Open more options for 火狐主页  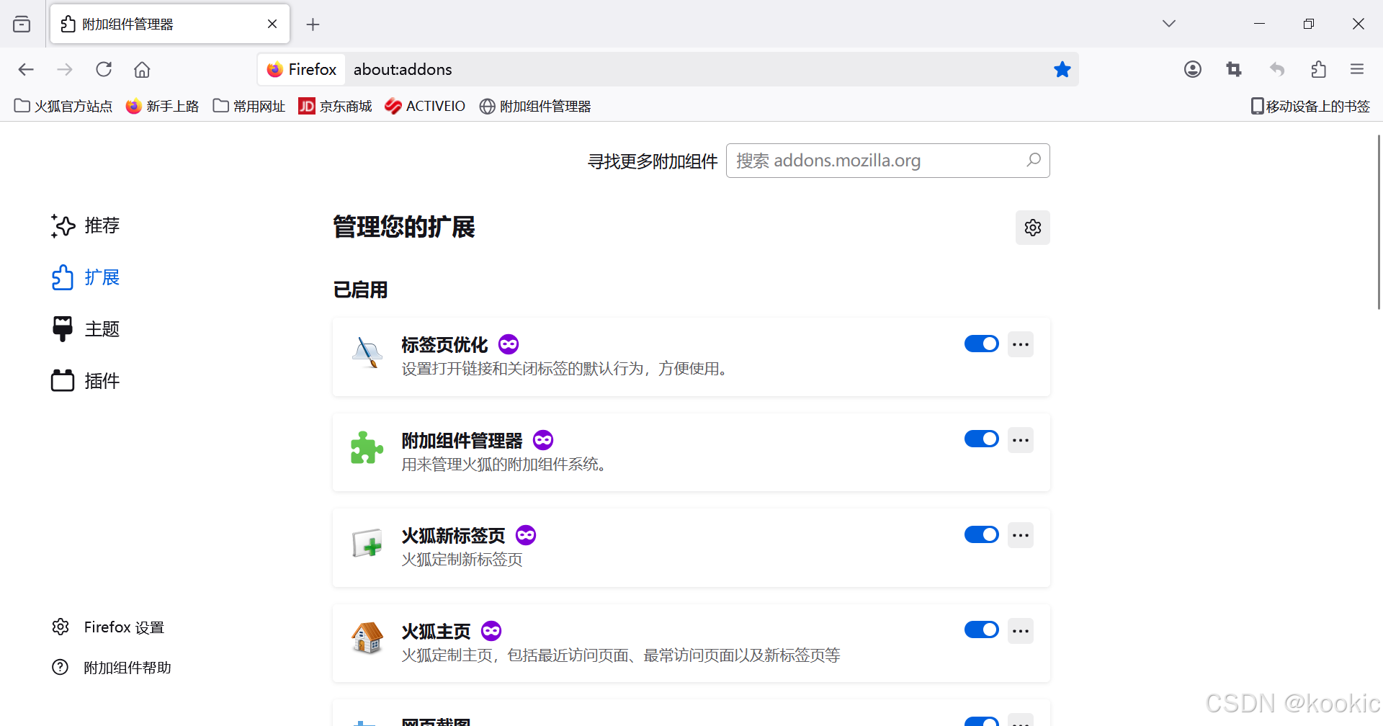[1021, 631]
